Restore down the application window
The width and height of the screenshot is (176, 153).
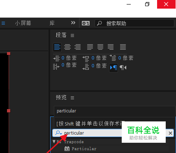(147, 4)
